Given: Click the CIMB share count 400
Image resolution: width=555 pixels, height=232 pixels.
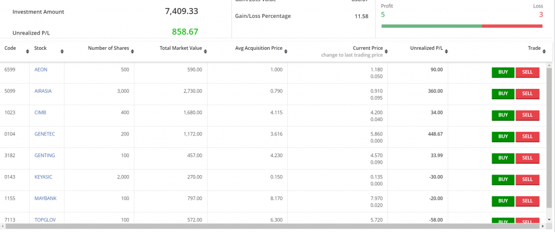Looking at the screenshot, I should (125, 113).
